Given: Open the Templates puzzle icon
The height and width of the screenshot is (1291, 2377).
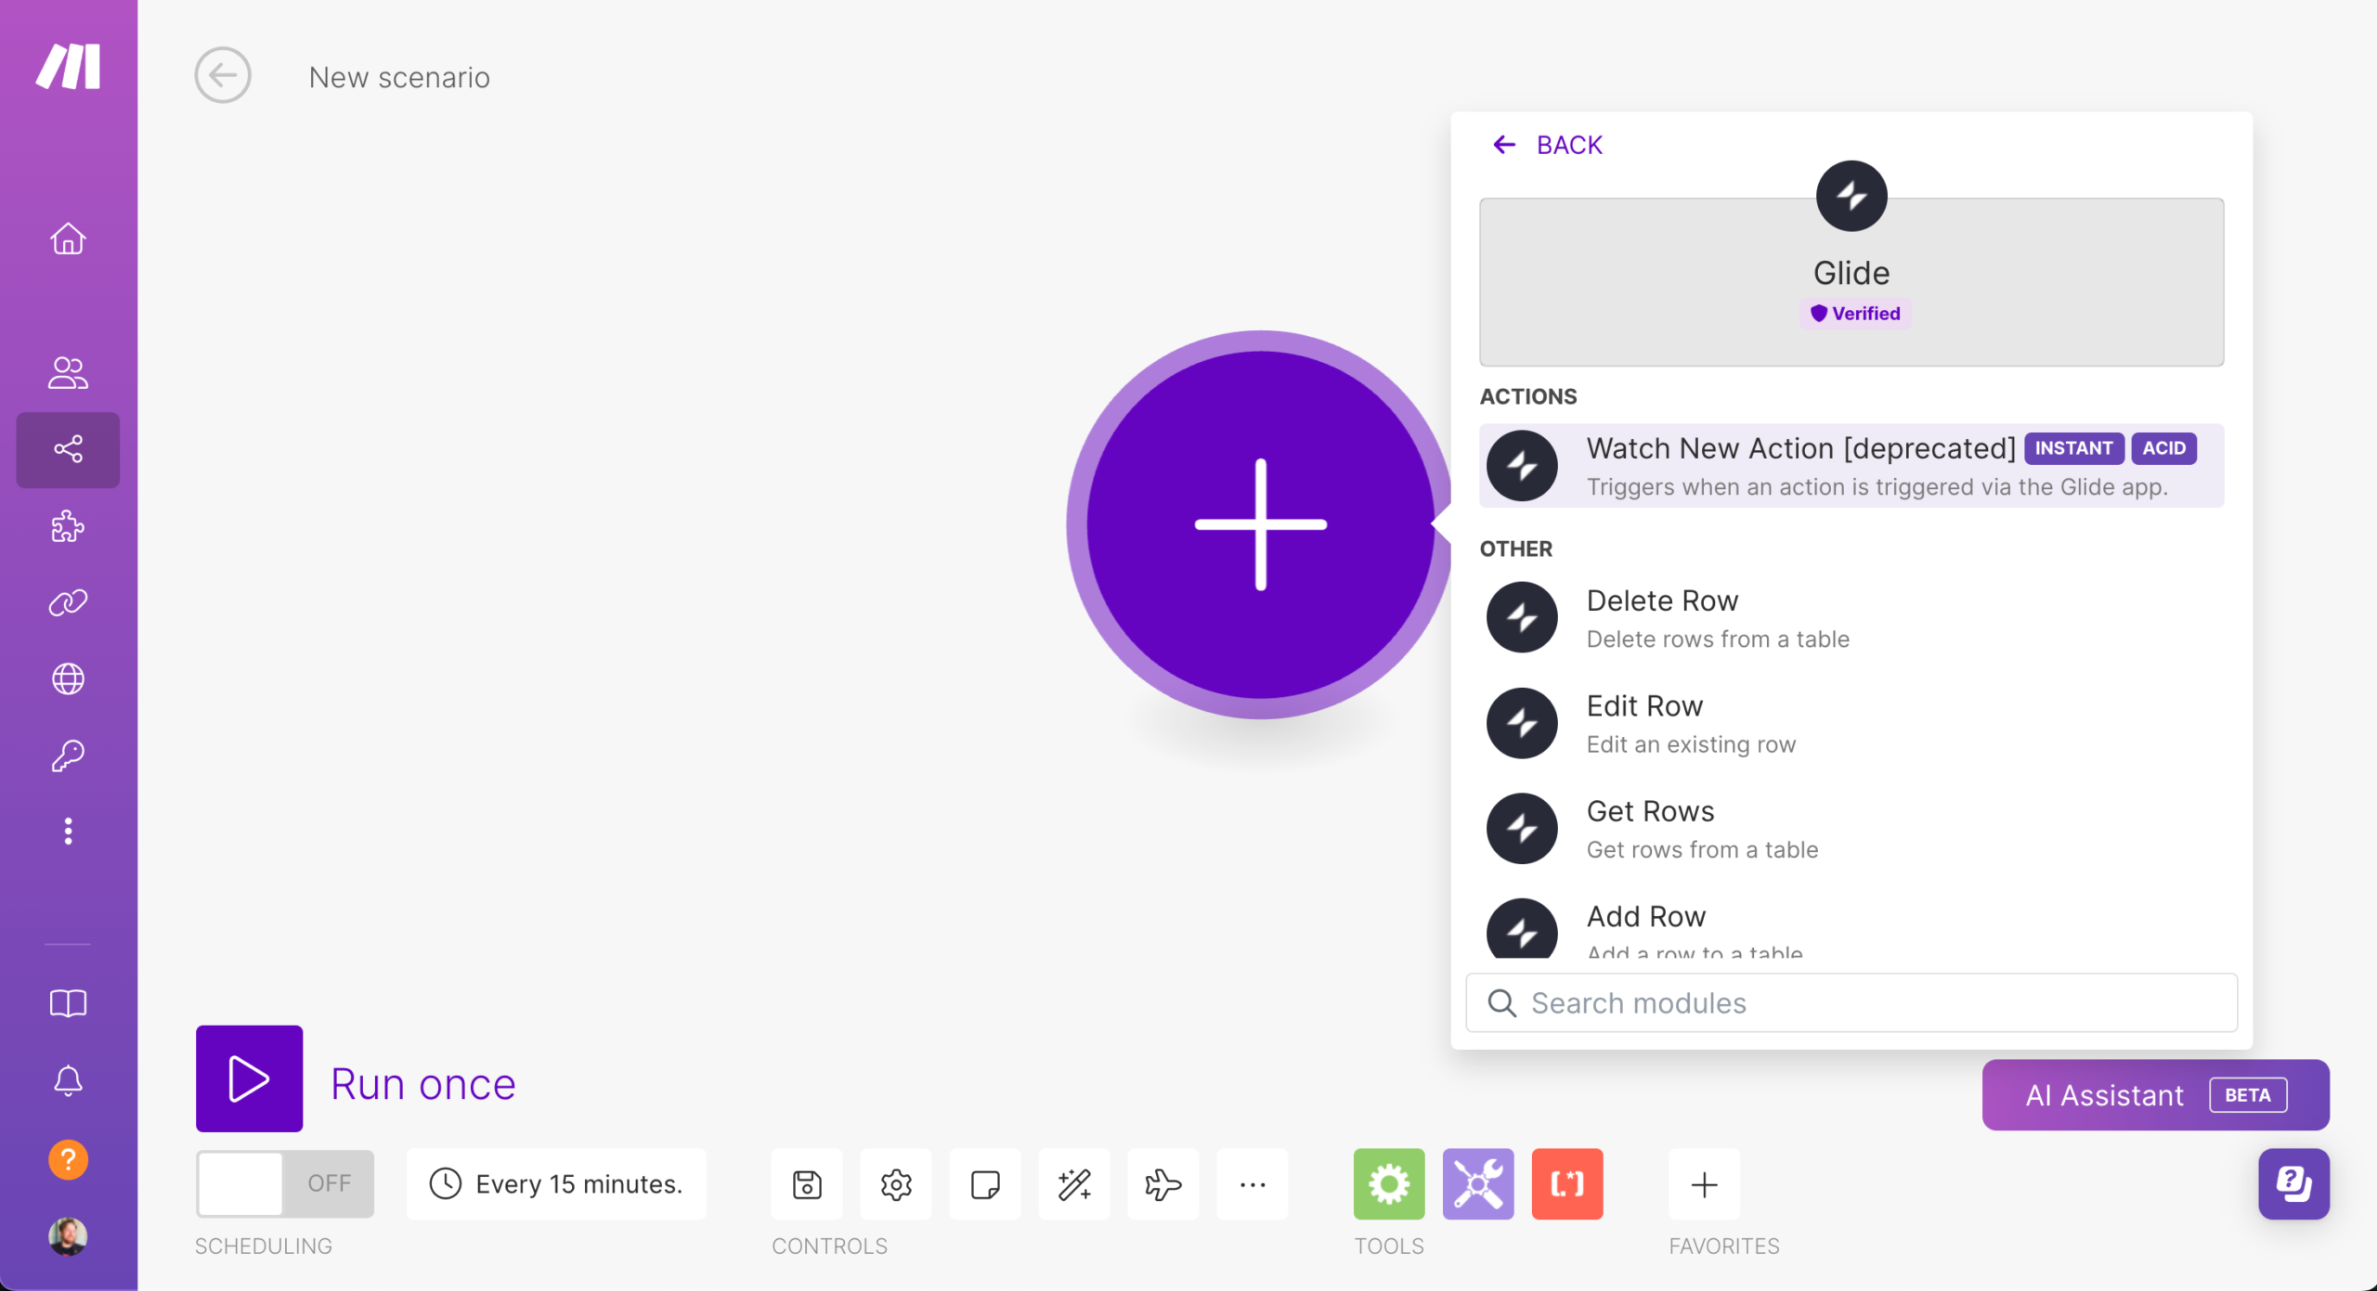Looking at the screenshot, I should [68, 526].
